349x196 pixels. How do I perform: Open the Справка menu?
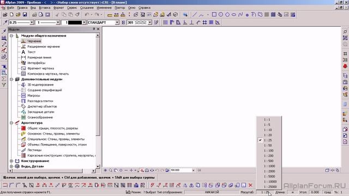pyautogui.click(x=145, y=8)
